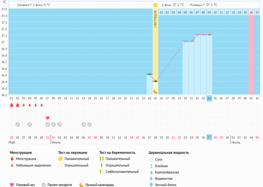This screenshot has height=187, width=263.
Task: Click the orange moon icon in ovulation column
Action: (156, 91)
